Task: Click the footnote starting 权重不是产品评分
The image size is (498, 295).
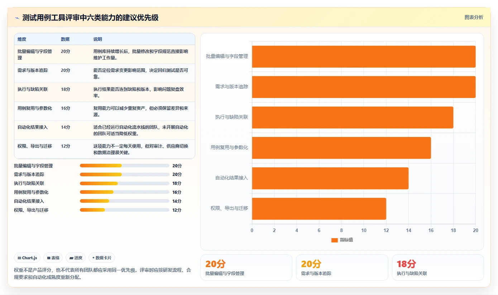Action: coord(102,274)
